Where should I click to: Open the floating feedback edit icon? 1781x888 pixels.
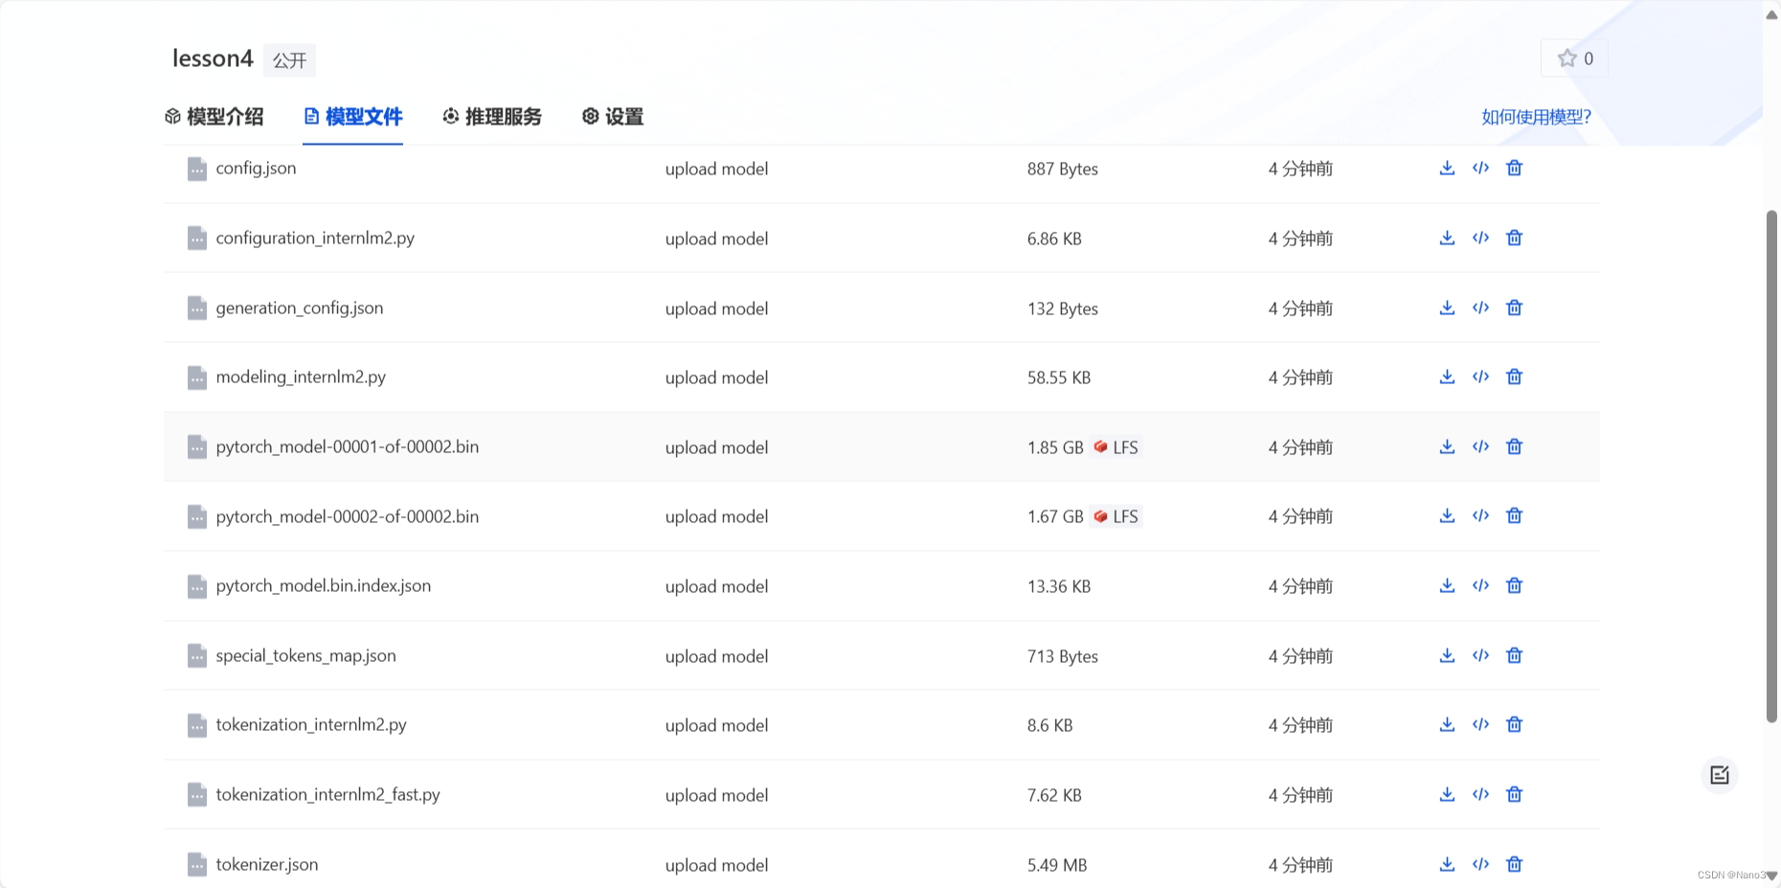(1720, 775)
